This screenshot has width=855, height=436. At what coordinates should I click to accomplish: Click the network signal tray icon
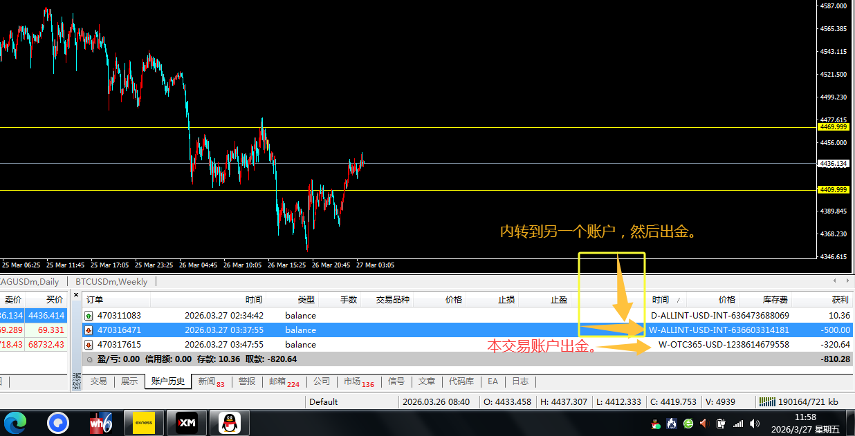pyautogui.click(x=737, y=423)
